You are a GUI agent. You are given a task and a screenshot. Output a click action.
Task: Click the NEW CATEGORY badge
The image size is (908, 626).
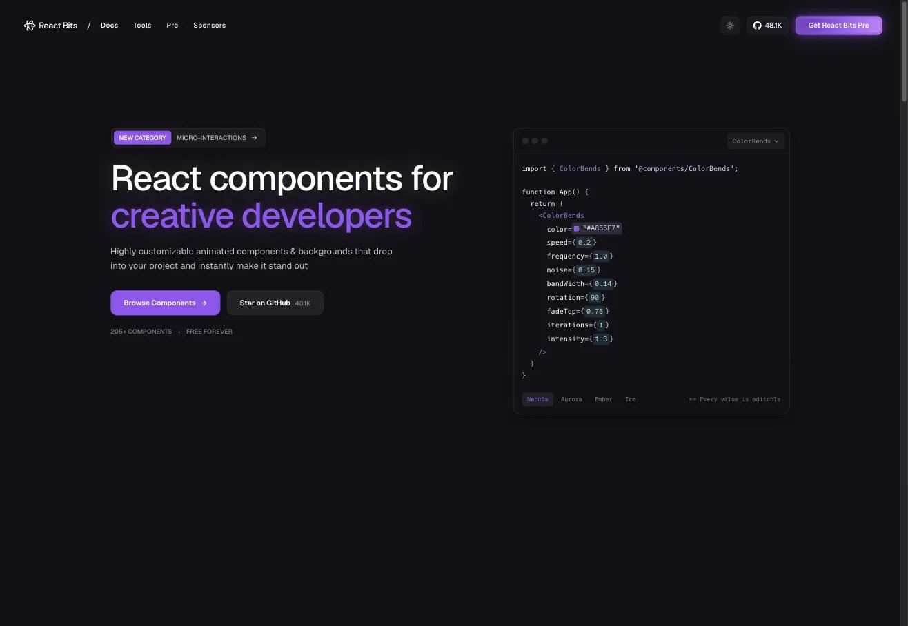tap(142, 138)
